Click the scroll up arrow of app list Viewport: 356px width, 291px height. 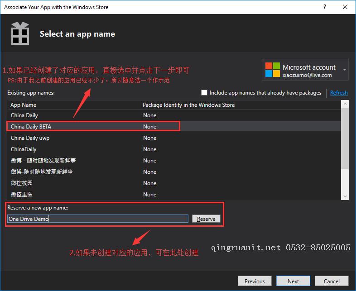345,104
